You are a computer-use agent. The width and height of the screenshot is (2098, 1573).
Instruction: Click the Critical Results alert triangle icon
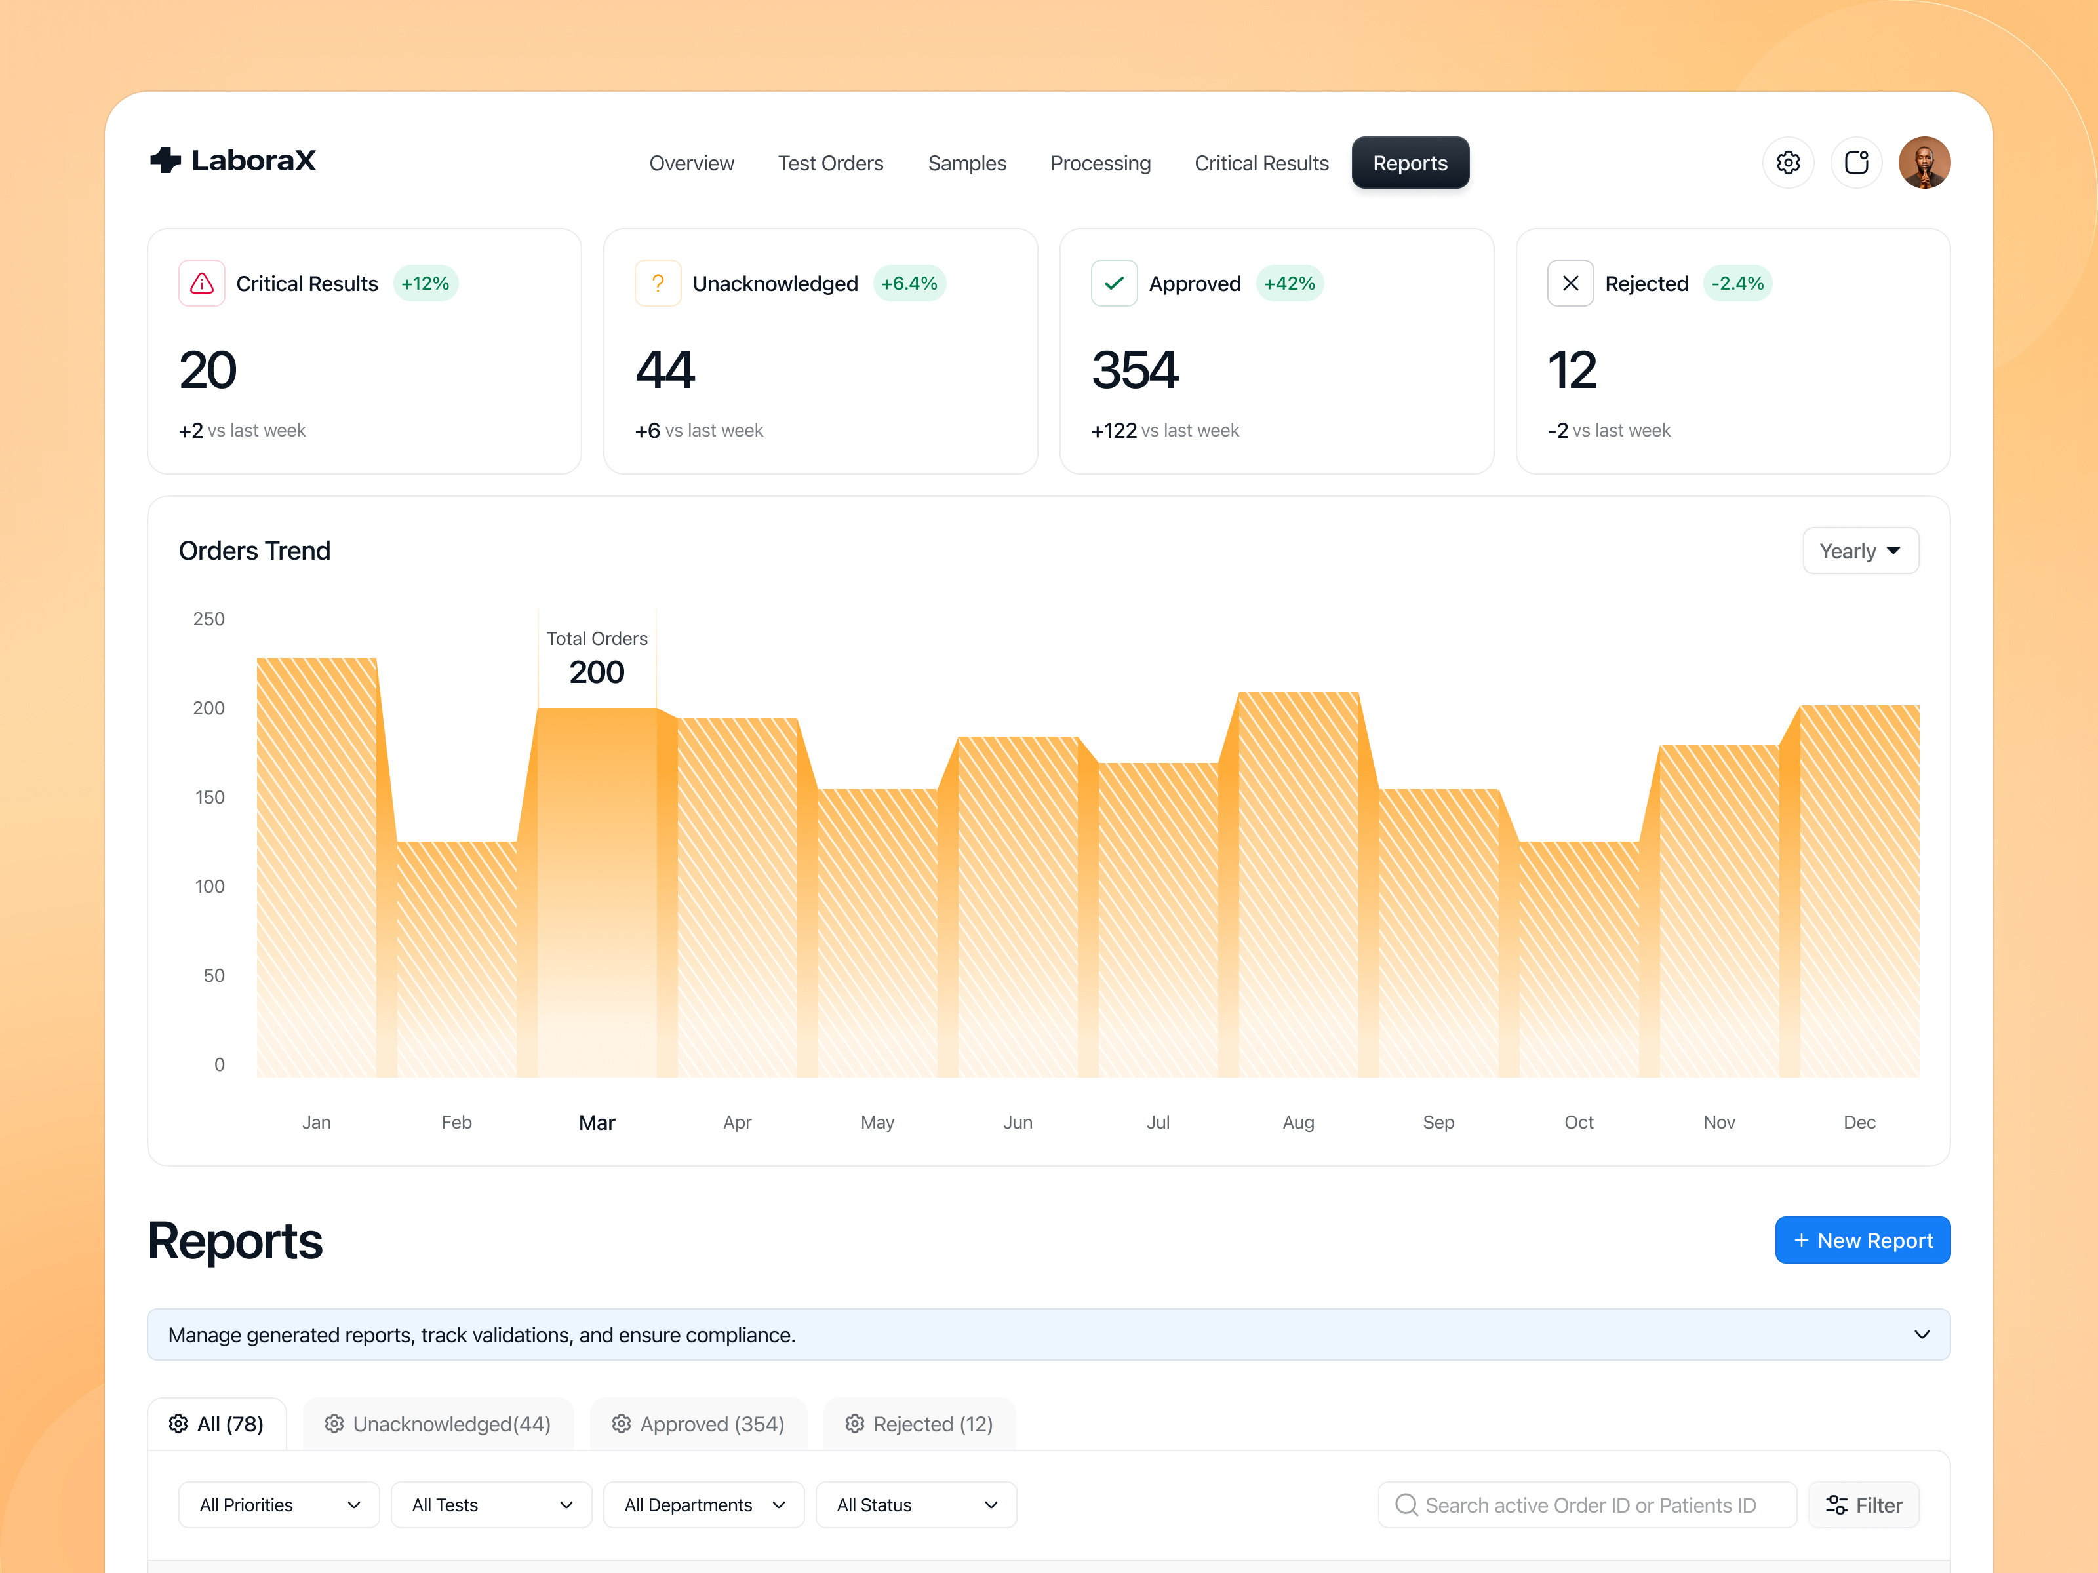click(201, 282)
